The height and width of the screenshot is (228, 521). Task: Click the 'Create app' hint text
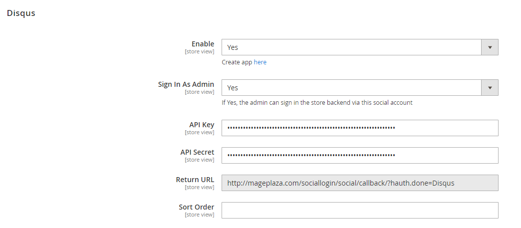237,62
